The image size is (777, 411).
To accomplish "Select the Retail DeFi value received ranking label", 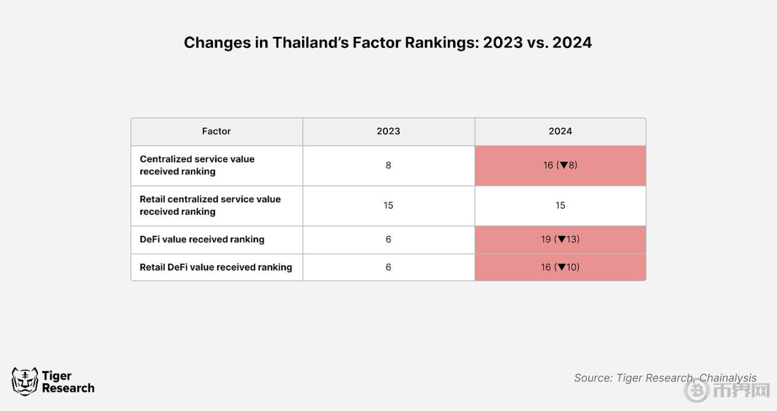I will [x=216, y=267].
